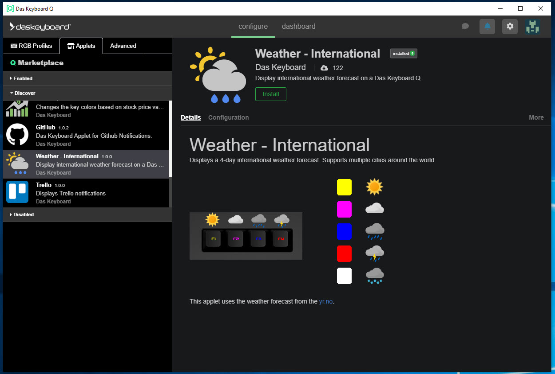Expand the Enabled section
Image resolution: width=555 pixels, height=374 pixels.
(x=87, y=78)
